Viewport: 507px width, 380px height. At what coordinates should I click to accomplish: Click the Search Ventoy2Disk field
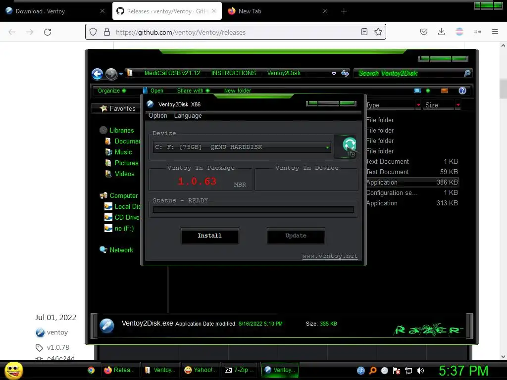pos(409,73)
